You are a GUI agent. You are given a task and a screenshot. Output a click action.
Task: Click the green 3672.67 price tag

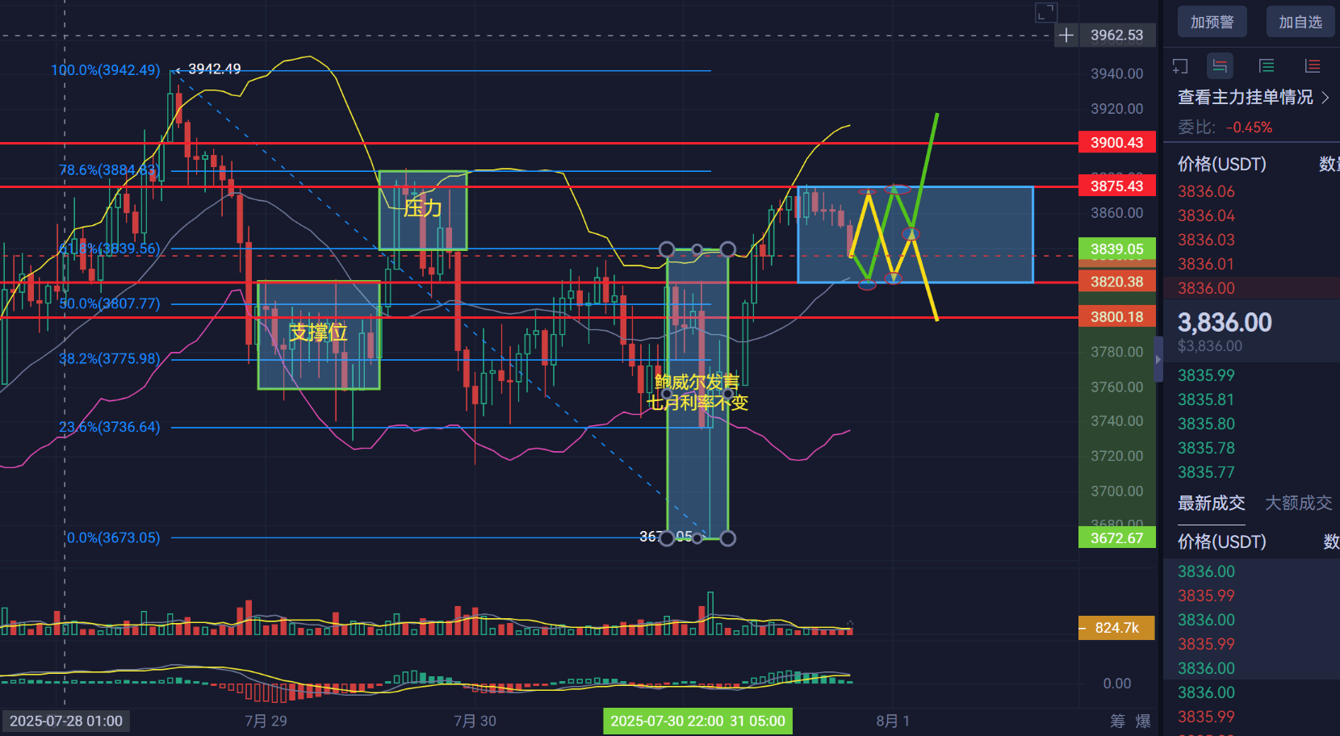pyautogui.click(x=1117, y=537)
